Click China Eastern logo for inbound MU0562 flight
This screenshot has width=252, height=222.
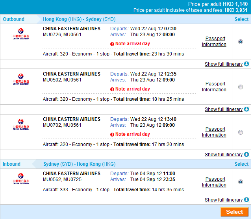21,179
